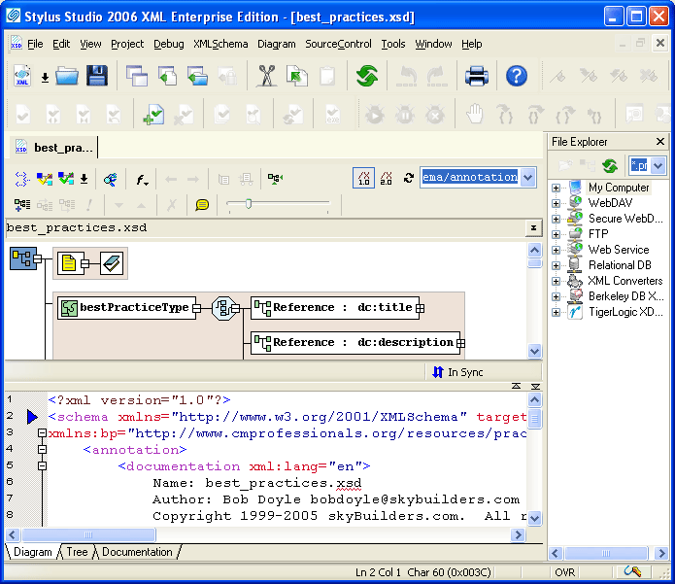Click the sequence compositor octagon icon
The height and width of the screenshot is (584, 675).
(222, 308)
